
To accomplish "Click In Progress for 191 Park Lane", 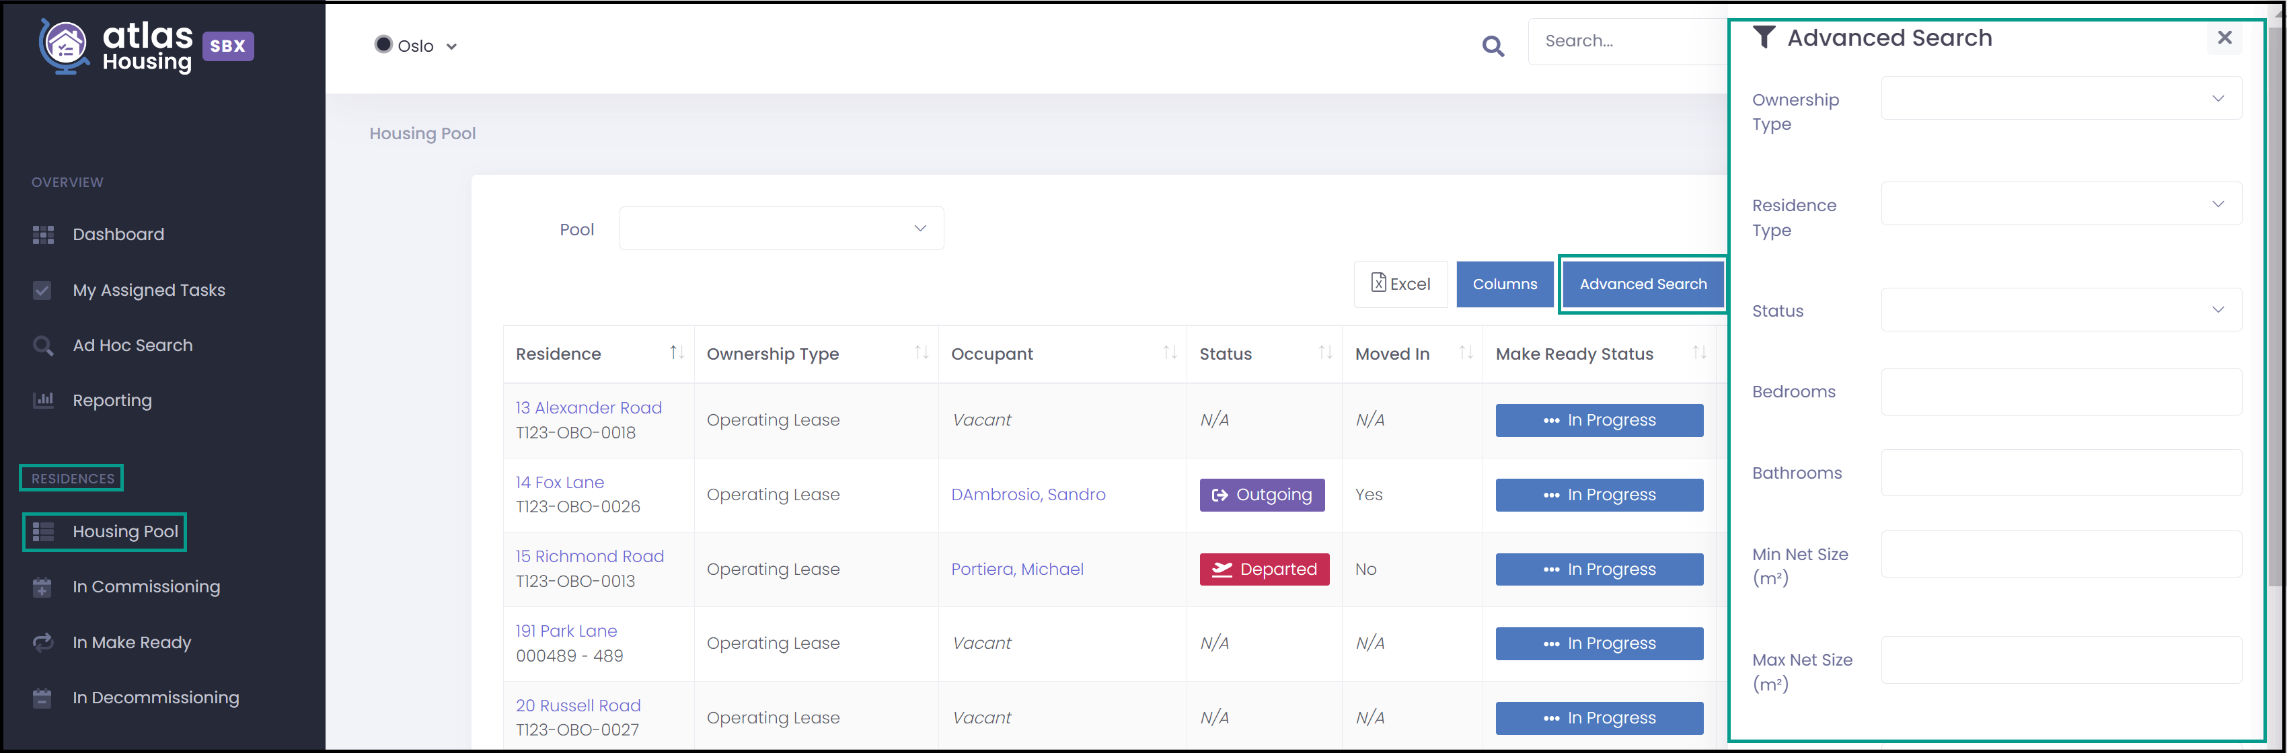I will point(1599,643).
